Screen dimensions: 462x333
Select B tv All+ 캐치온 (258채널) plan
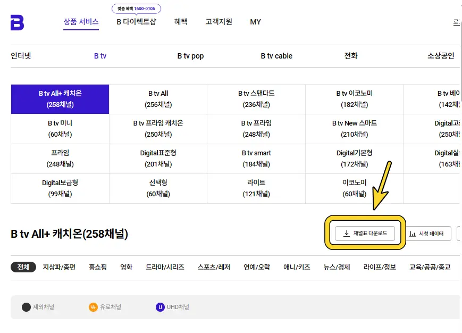(x=60, y=99)
